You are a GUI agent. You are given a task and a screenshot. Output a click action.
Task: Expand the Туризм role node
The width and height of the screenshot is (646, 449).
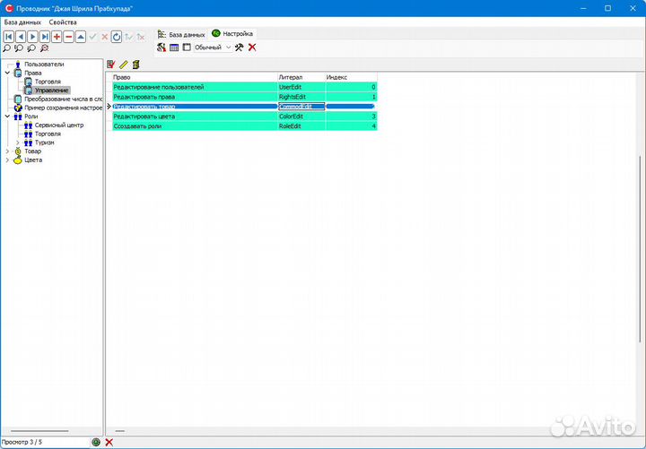[x=18, y=142]
